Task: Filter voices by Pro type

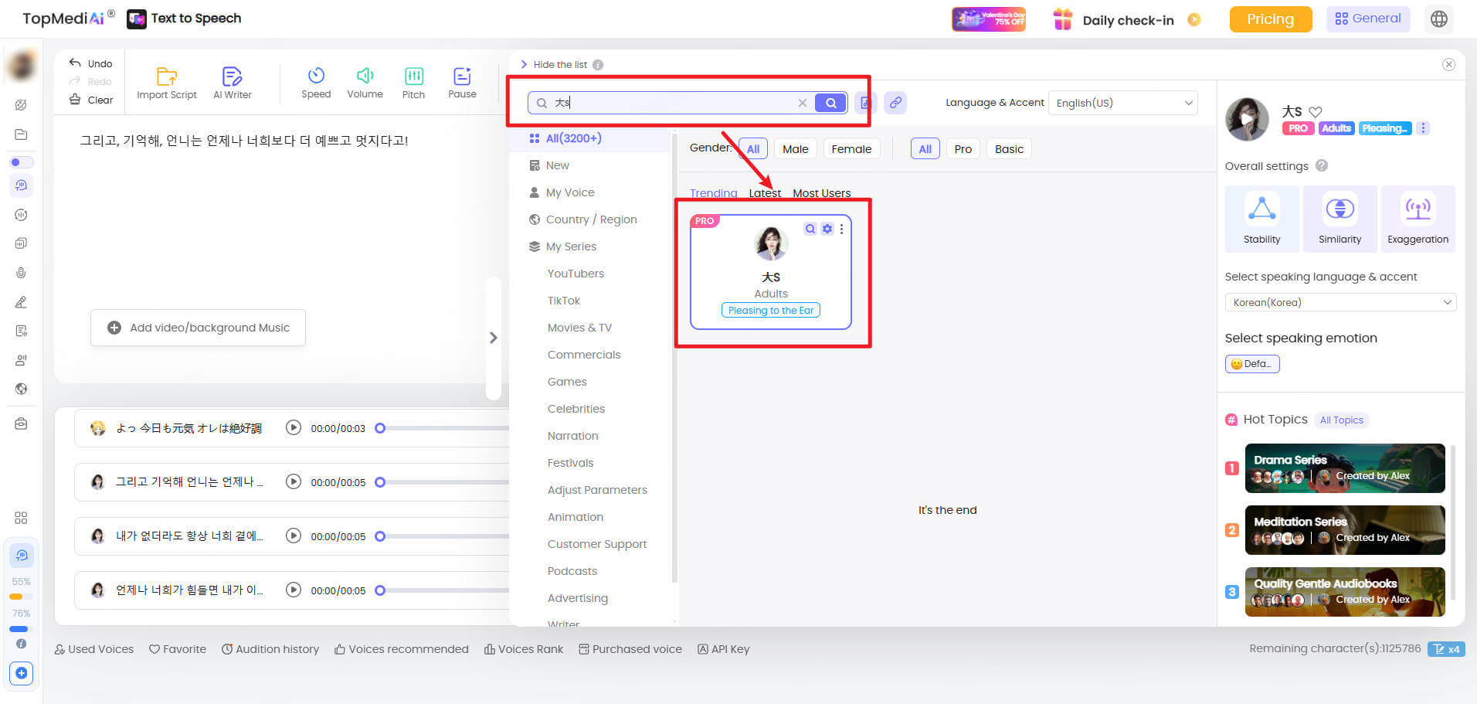Action: (x=963, y=149)
